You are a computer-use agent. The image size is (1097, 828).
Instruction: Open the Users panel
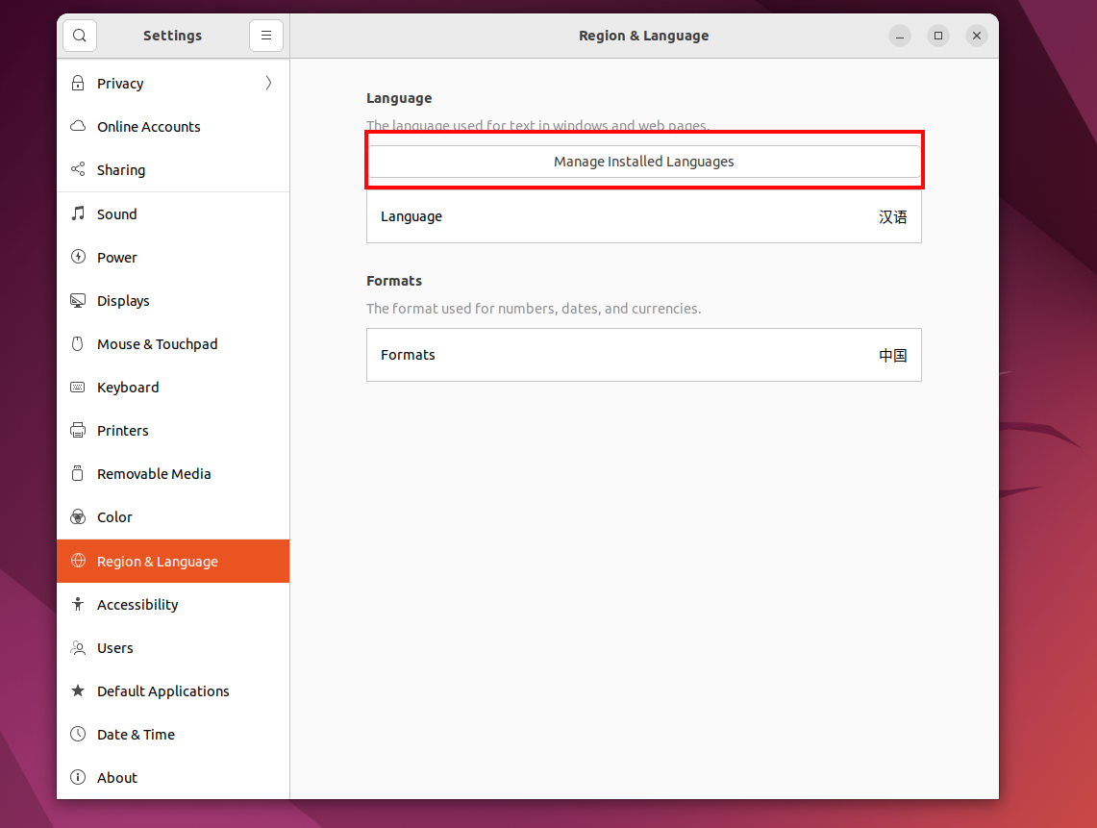(173, 648)
